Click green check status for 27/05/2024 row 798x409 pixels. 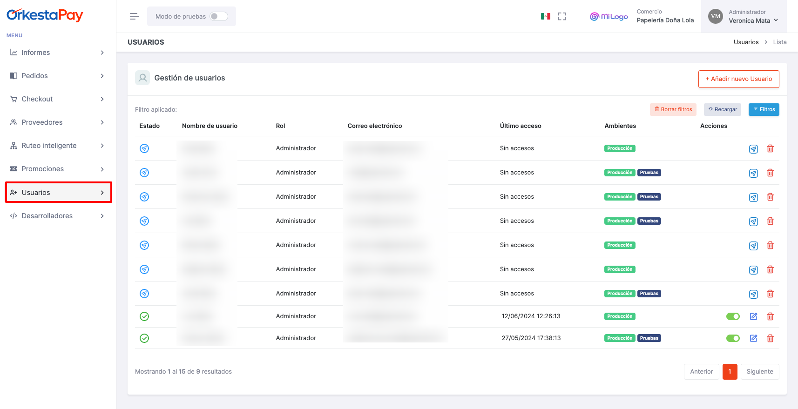click(x=144, y=338)
